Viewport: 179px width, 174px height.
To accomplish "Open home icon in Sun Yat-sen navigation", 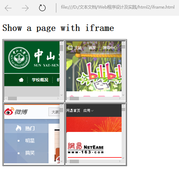I will [x=21, y=80].
